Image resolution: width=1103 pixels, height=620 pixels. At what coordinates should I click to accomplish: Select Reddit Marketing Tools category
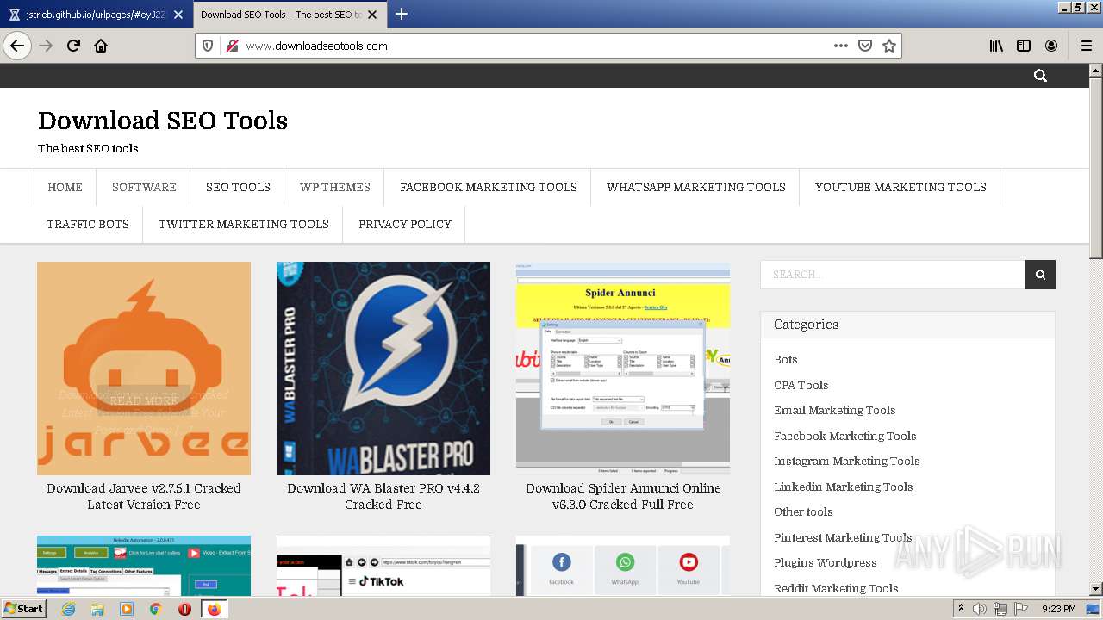tap(836, 588)
